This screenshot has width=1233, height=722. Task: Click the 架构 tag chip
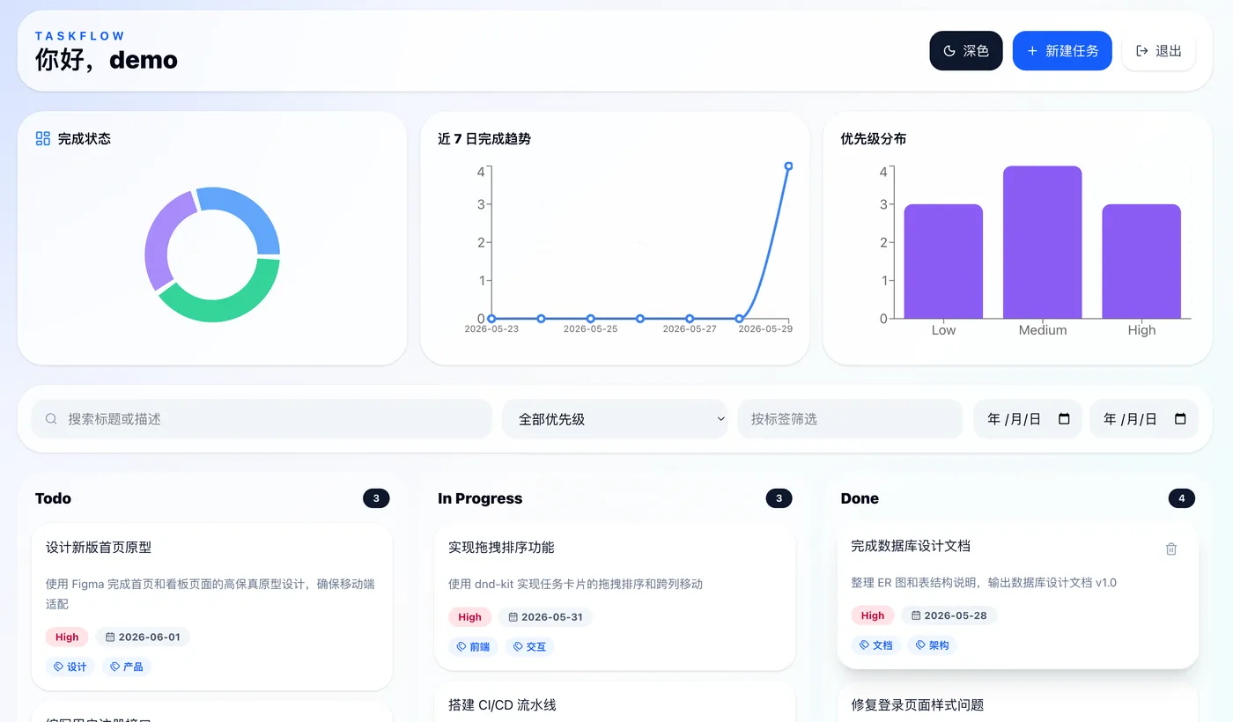tap(933, 645)
